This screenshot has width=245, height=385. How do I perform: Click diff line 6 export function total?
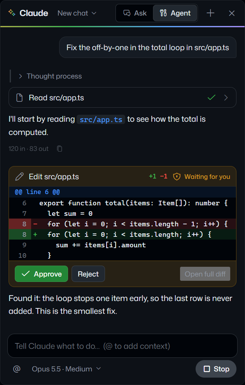click(122, 203)
